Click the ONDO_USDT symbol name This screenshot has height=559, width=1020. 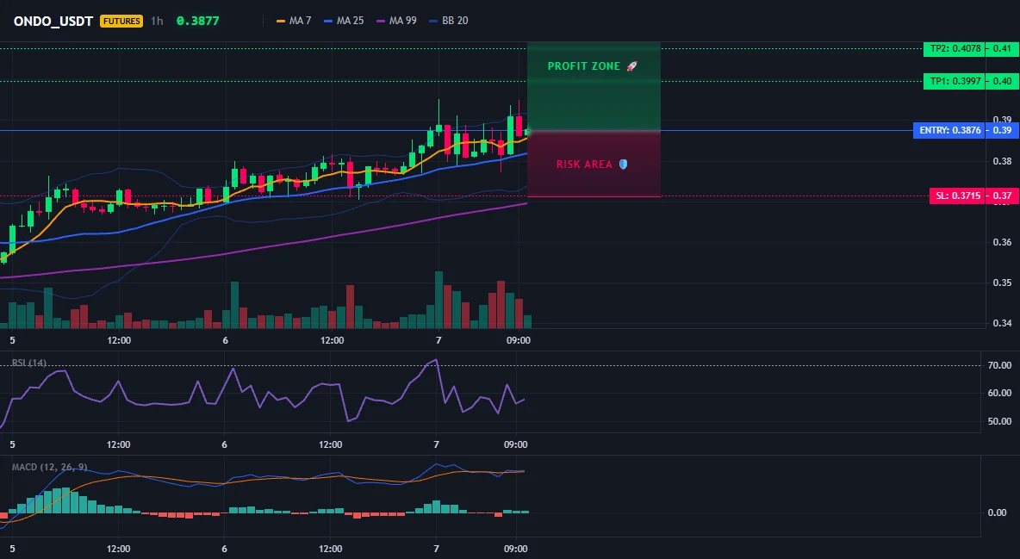pyautogui.click(x=53, y=21)
